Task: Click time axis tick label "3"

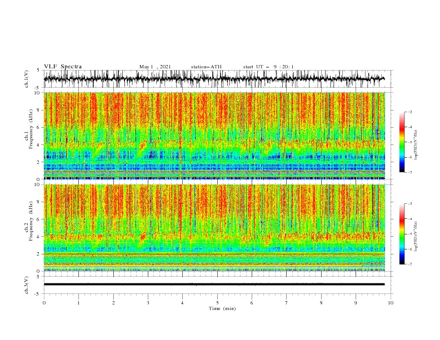Action: click(x=148, y=303)
